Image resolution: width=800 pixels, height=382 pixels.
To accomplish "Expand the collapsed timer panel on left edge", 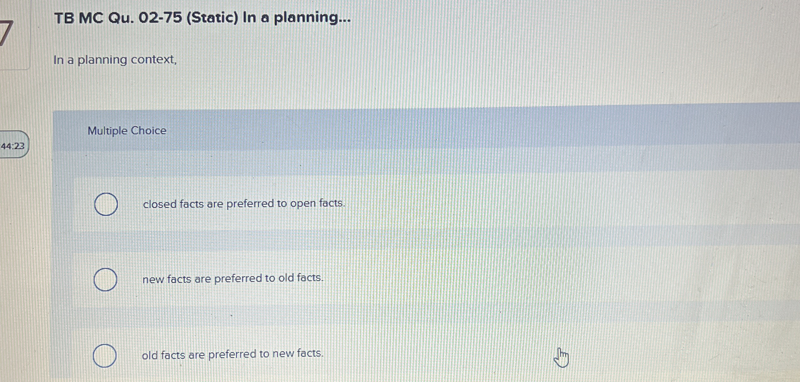I will pos(14,146).
